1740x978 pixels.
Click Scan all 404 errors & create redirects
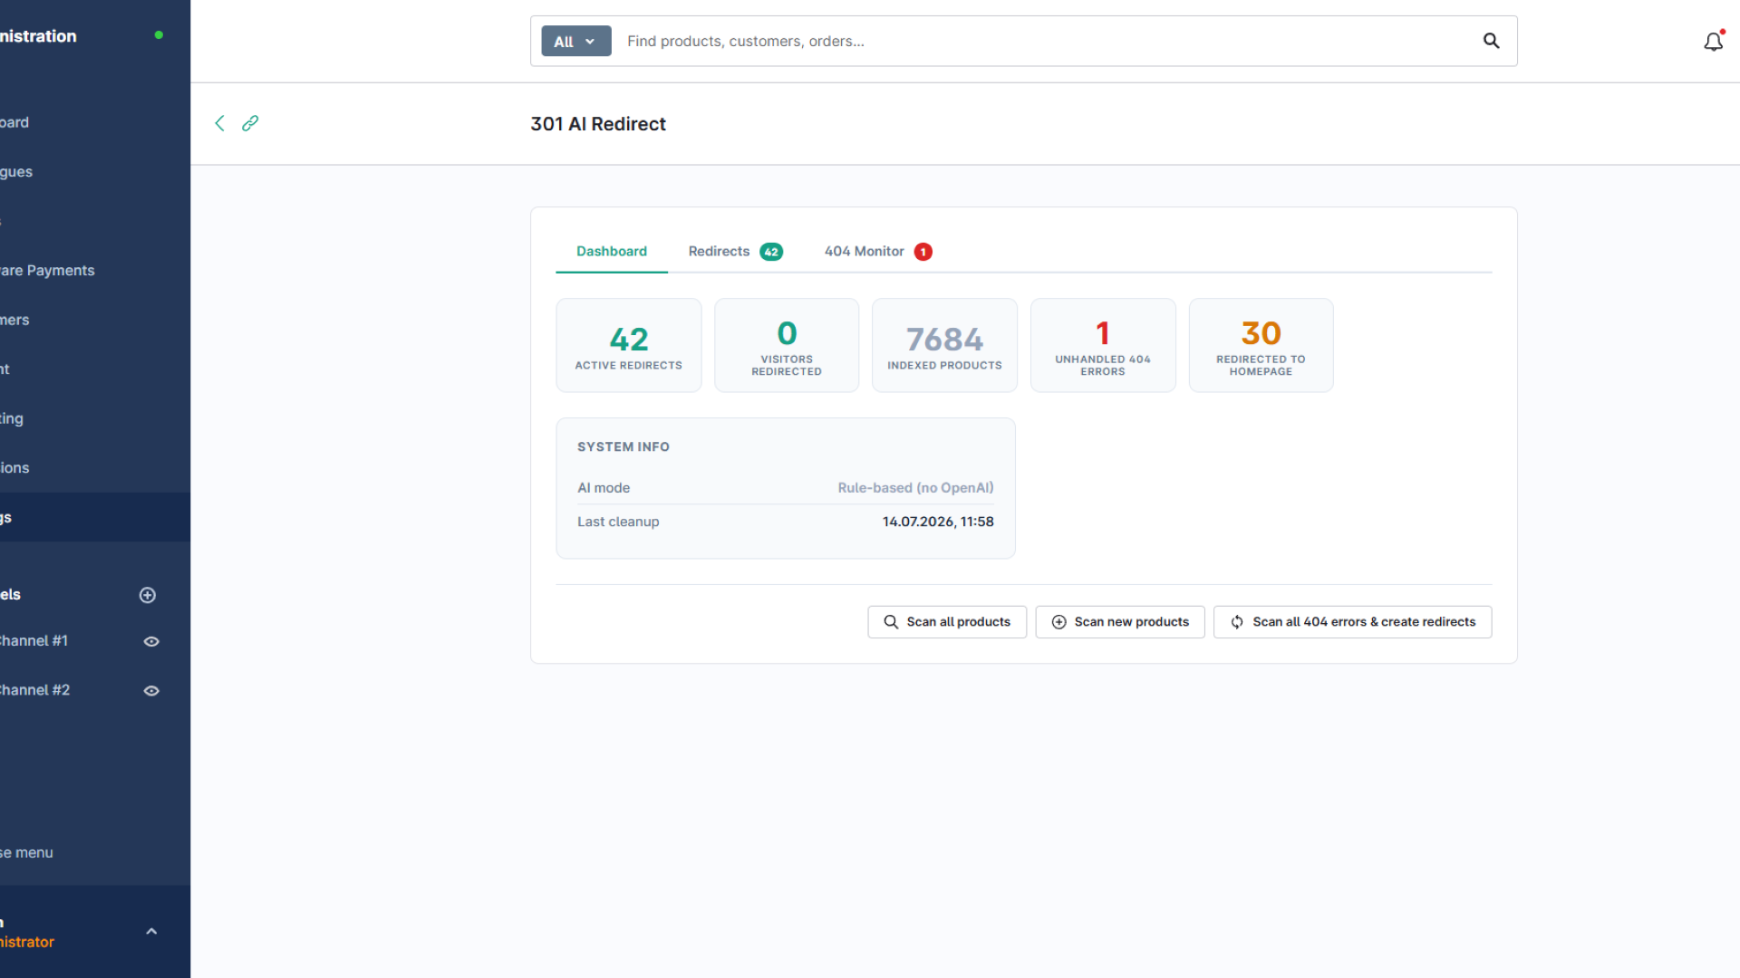tap(1353, 622)
